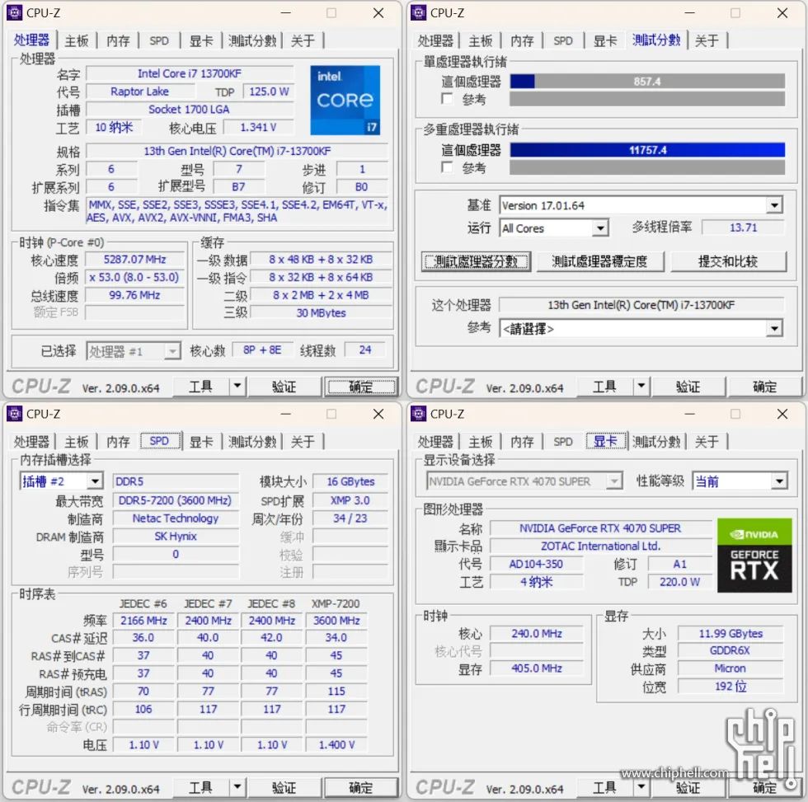The height and width of the screenshot is (802, 808).
Task: Click 提交和比較 button
Action: point(728,261)
